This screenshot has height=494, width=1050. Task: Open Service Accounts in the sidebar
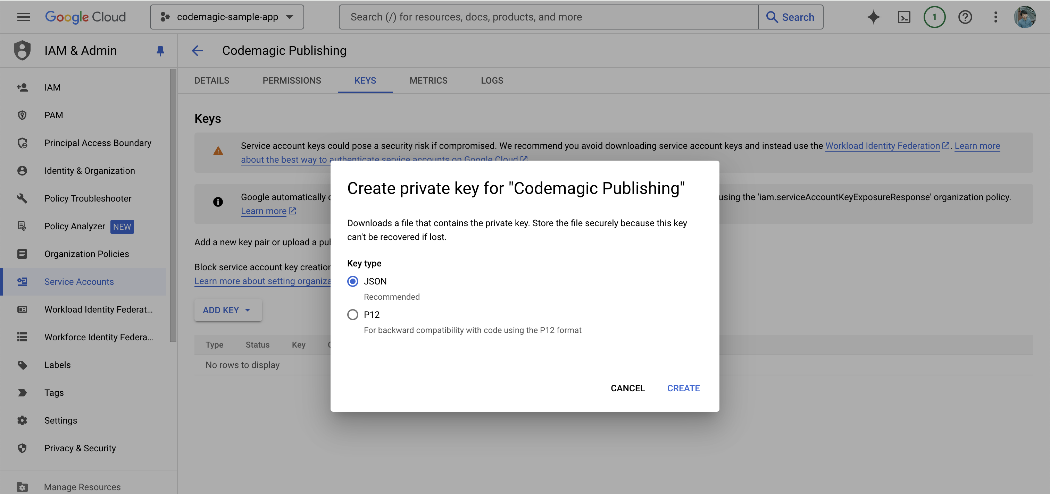83,281
